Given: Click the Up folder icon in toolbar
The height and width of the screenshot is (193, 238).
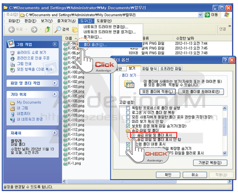Looking at the screenshot, I should (48, 29).
